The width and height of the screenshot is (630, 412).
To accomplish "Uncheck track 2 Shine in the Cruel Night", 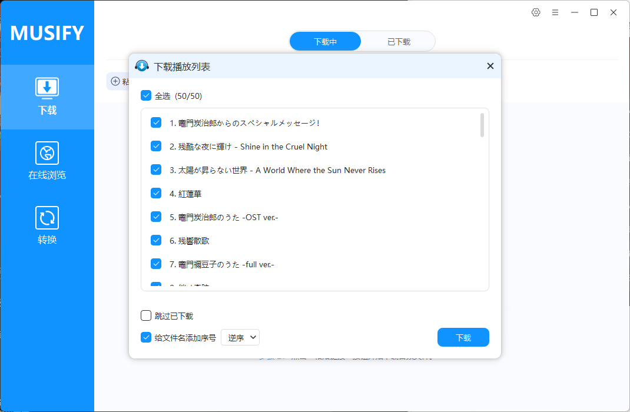I will (x=156, y=146).
